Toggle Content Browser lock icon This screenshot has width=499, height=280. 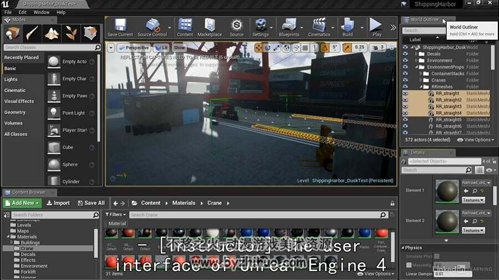pos(393,203)
